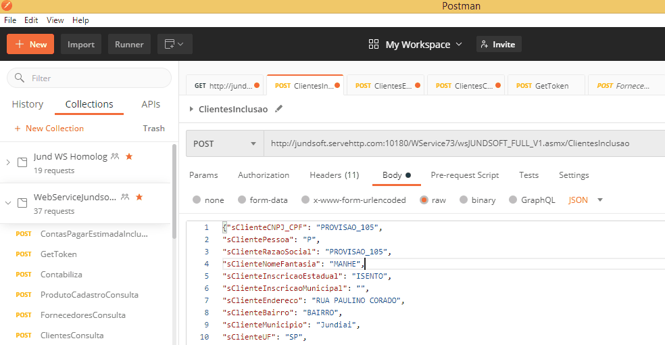Star the Jund WS Homolog collection
The width and height of the screenshot is (665, 345).
coord(129,156)
